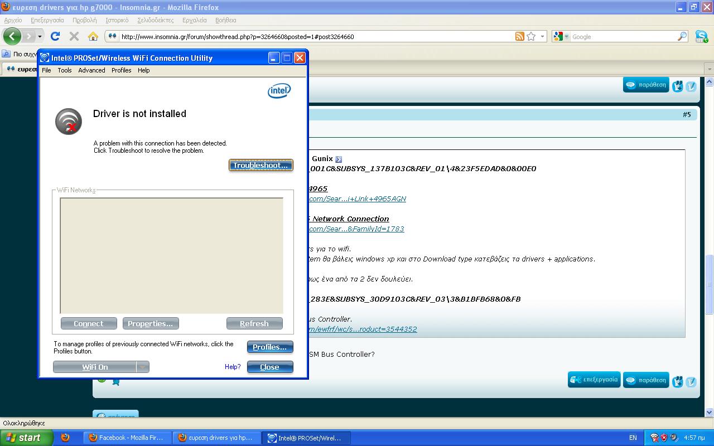Click the επεξεργασία edit button

pyautogui.click(x=594, y=380)
